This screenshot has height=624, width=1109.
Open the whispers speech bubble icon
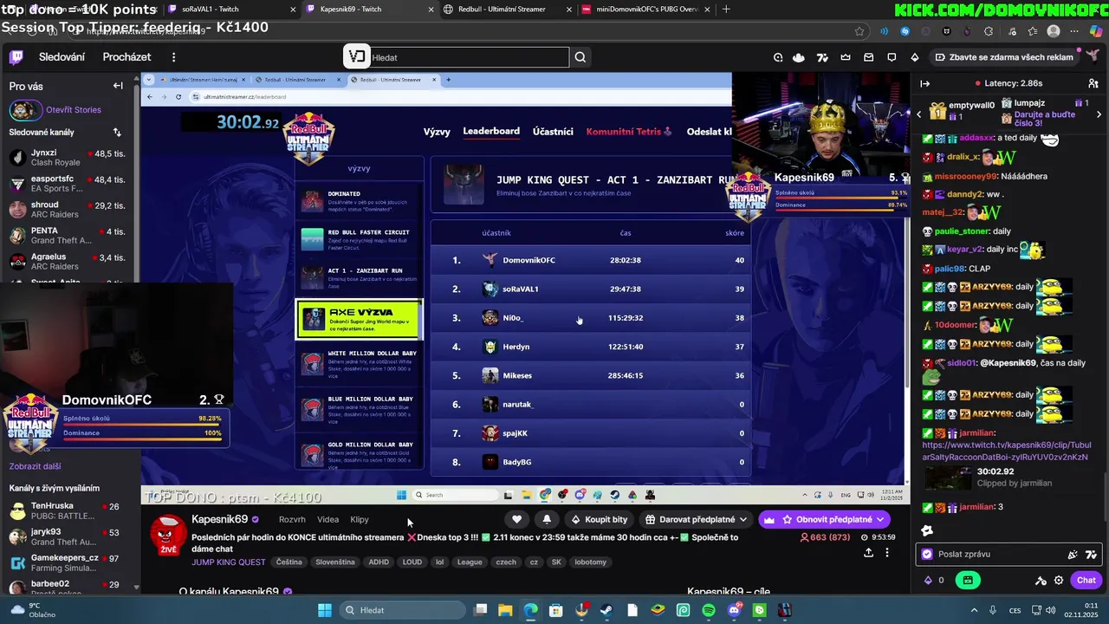[x=892, y=57]
